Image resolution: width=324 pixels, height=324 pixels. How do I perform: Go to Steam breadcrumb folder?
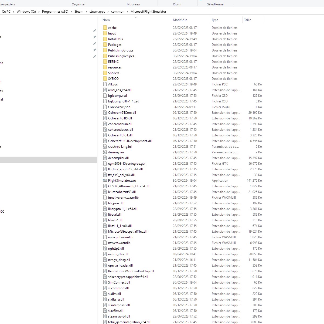click(79, 12)
